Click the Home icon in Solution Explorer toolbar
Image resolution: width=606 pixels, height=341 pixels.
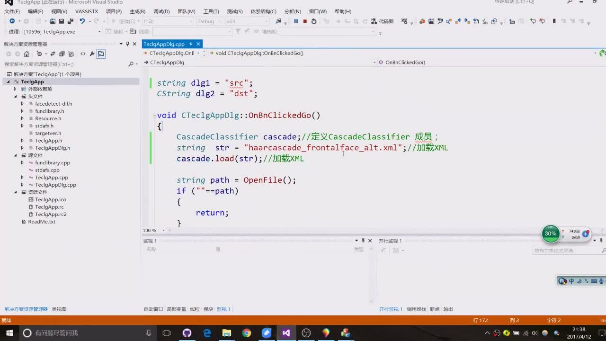coord(27,54)
